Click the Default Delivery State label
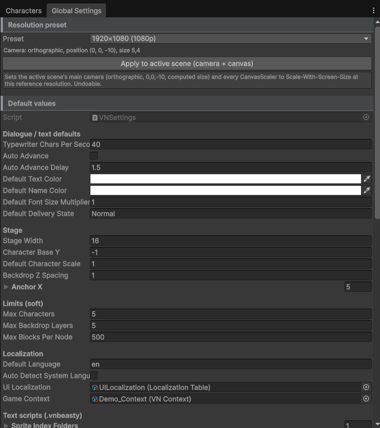This screenshot has width=380, height=428. [39, 213]
